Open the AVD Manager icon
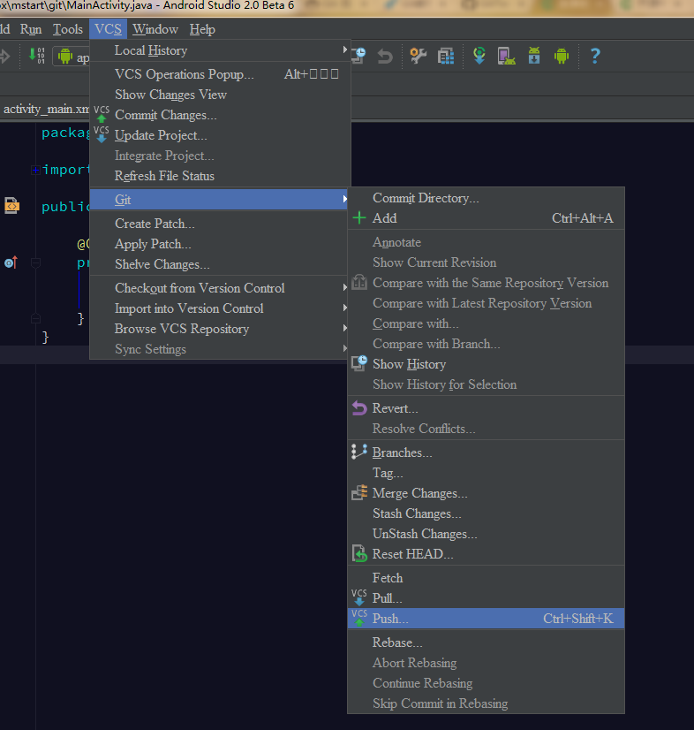 [506, 56]
